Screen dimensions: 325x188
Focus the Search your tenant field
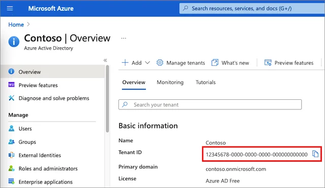coord(210,104)
